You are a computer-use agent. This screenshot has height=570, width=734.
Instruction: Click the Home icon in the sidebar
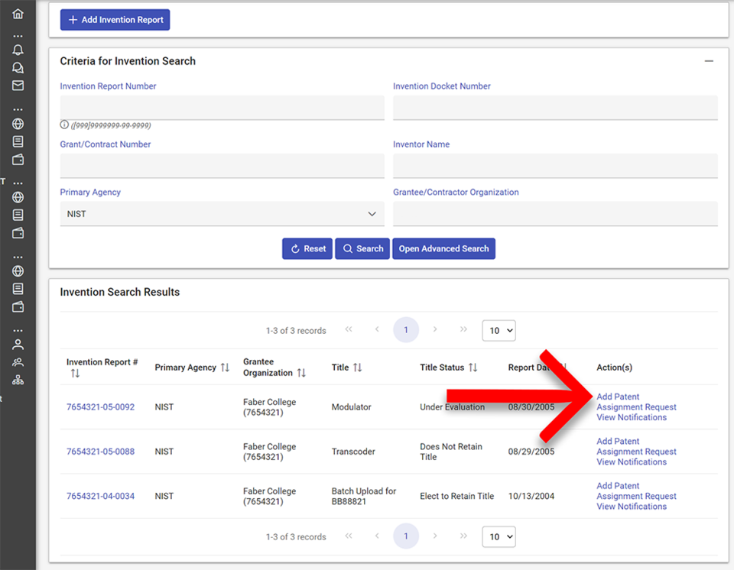[18, 13]
